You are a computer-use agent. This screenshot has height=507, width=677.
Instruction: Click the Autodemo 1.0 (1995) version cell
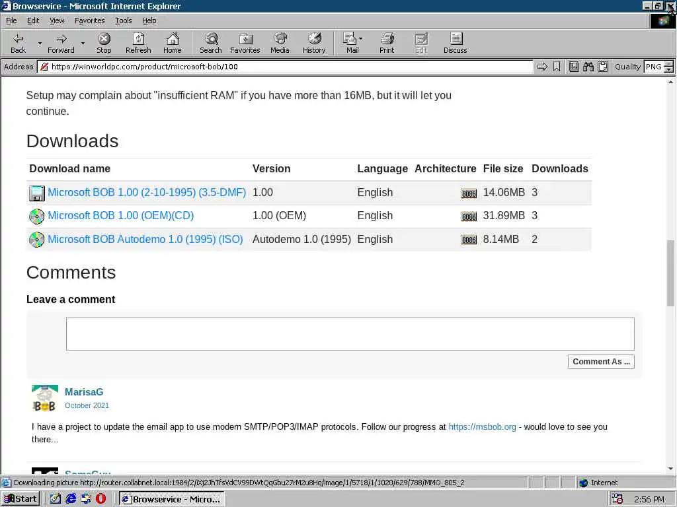coord(301,239)
